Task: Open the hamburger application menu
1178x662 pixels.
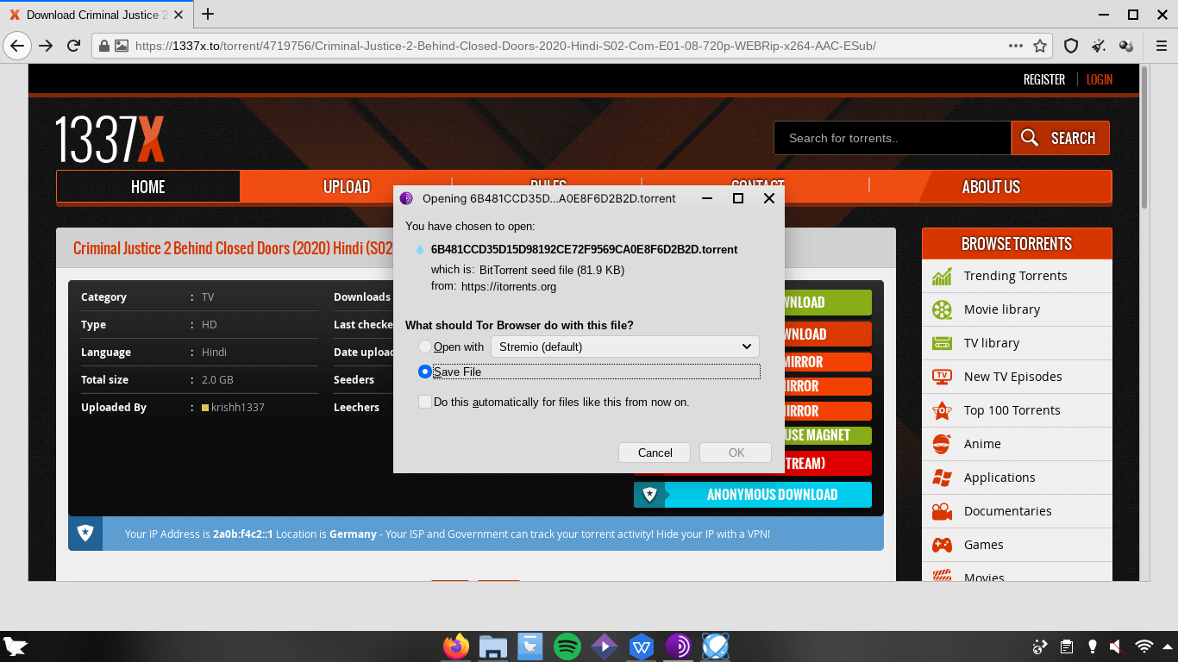Action: click(1162, 46)
